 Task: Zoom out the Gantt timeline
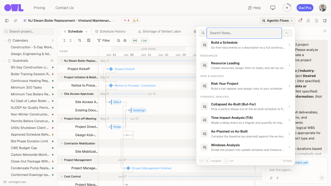[119, 41]
